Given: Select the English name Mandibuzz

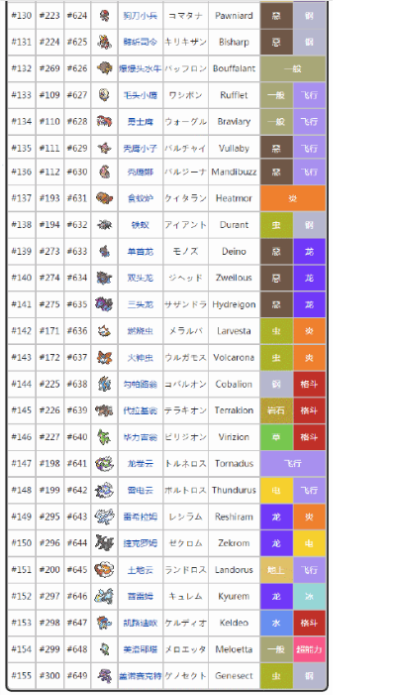Looking at the screenshot, I should tap(234, 172).
